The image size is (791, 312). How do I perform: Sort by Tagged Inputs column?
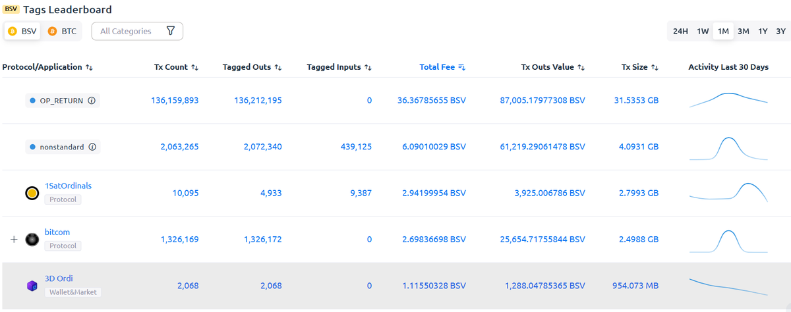point(339,67)
